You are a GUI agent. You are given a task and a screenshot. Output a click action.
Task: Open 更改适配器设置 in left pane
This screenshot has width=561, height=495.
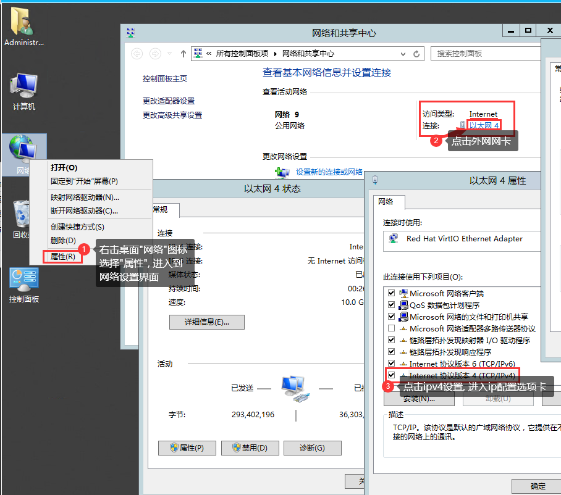pyautogui.click(x=169, y=101)
